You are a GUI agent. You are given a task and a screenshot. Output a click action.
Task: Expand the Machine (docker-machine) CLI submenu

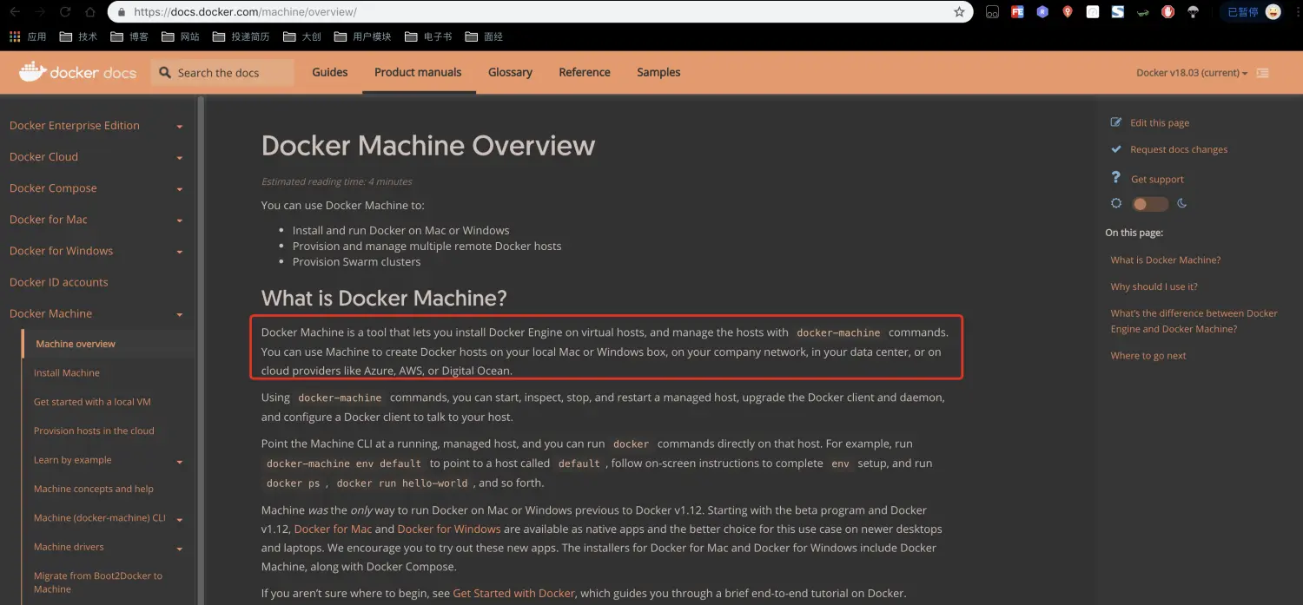point(180,520)
